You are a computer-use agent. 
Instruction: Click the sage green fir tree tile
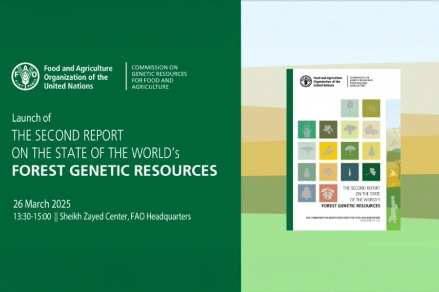[x=307, y=172]
